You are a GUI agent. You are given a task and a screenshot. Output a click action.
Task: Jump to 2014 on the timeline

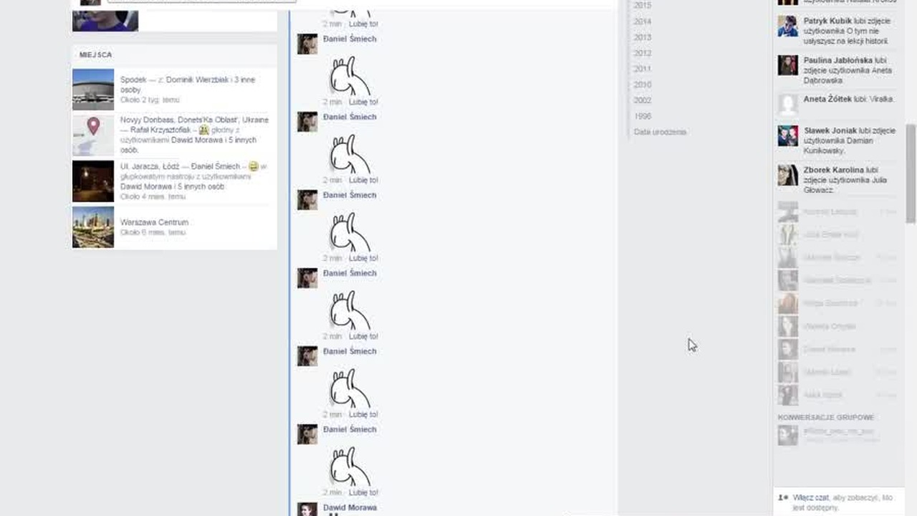click(642, 21)
